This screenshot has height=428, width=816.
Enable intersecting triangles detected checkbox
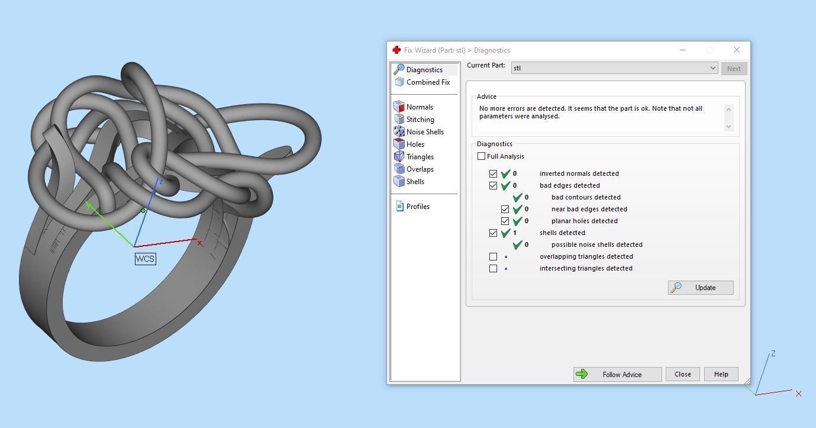point(494,269)
